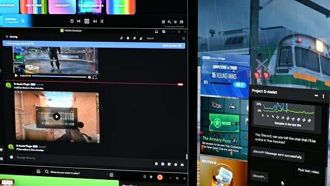Expand the top video to fullscreen

[95, 78]
